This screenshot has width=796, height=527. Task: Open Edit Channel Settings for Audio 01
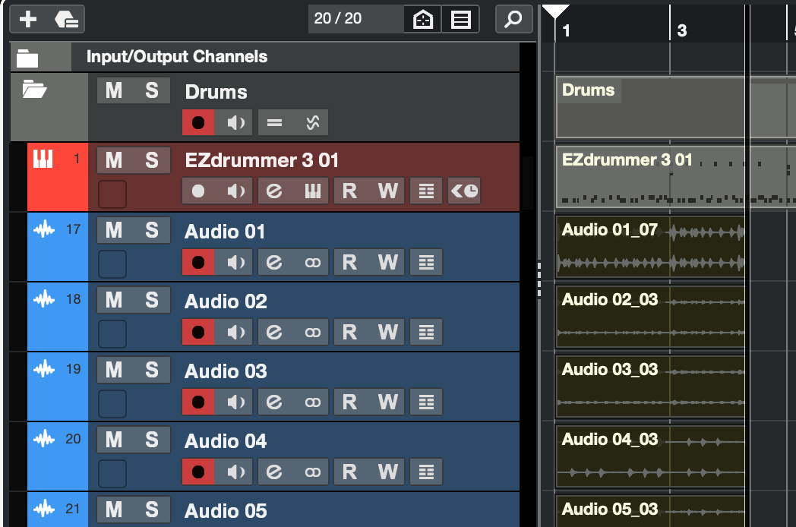click(274, 262)
